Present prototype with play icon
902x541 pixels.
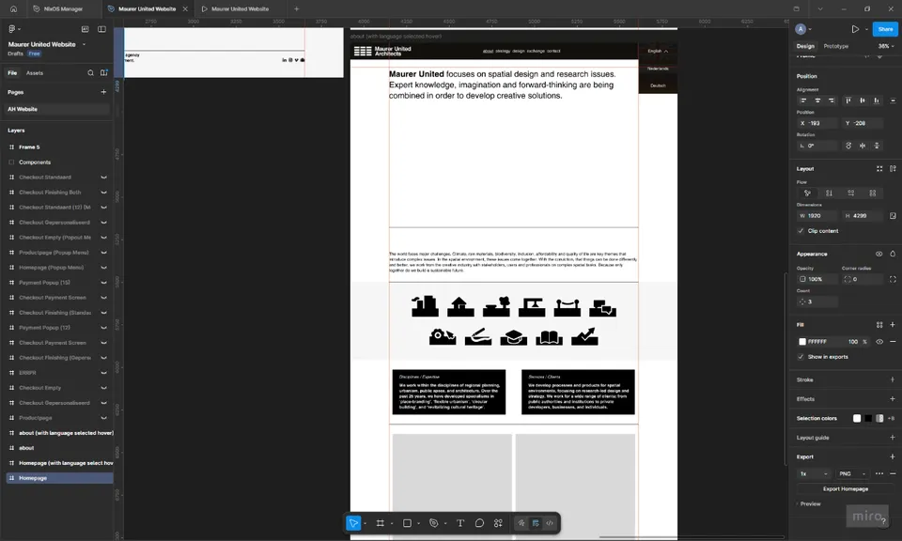pos(855,29)
